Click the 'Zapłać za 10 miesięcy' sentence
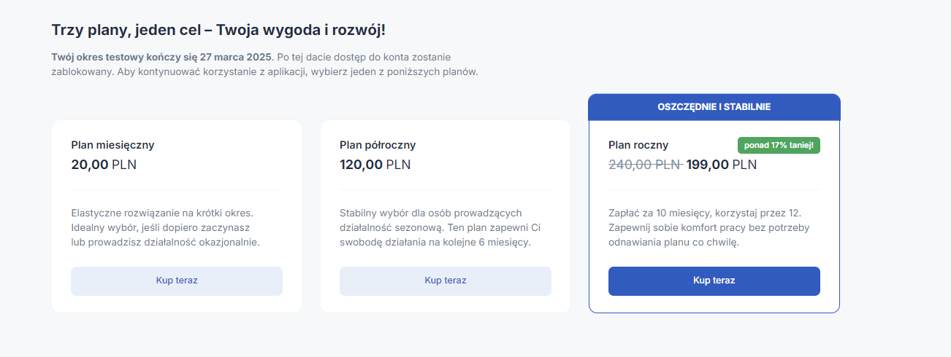This screenshot has height=357, width=951. click(x=705, y=213)
